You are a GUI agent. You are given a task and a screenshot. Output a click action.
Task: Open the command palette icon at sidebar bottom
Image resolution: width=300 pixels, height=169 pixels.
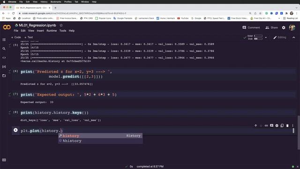click(x=4, y=160)
